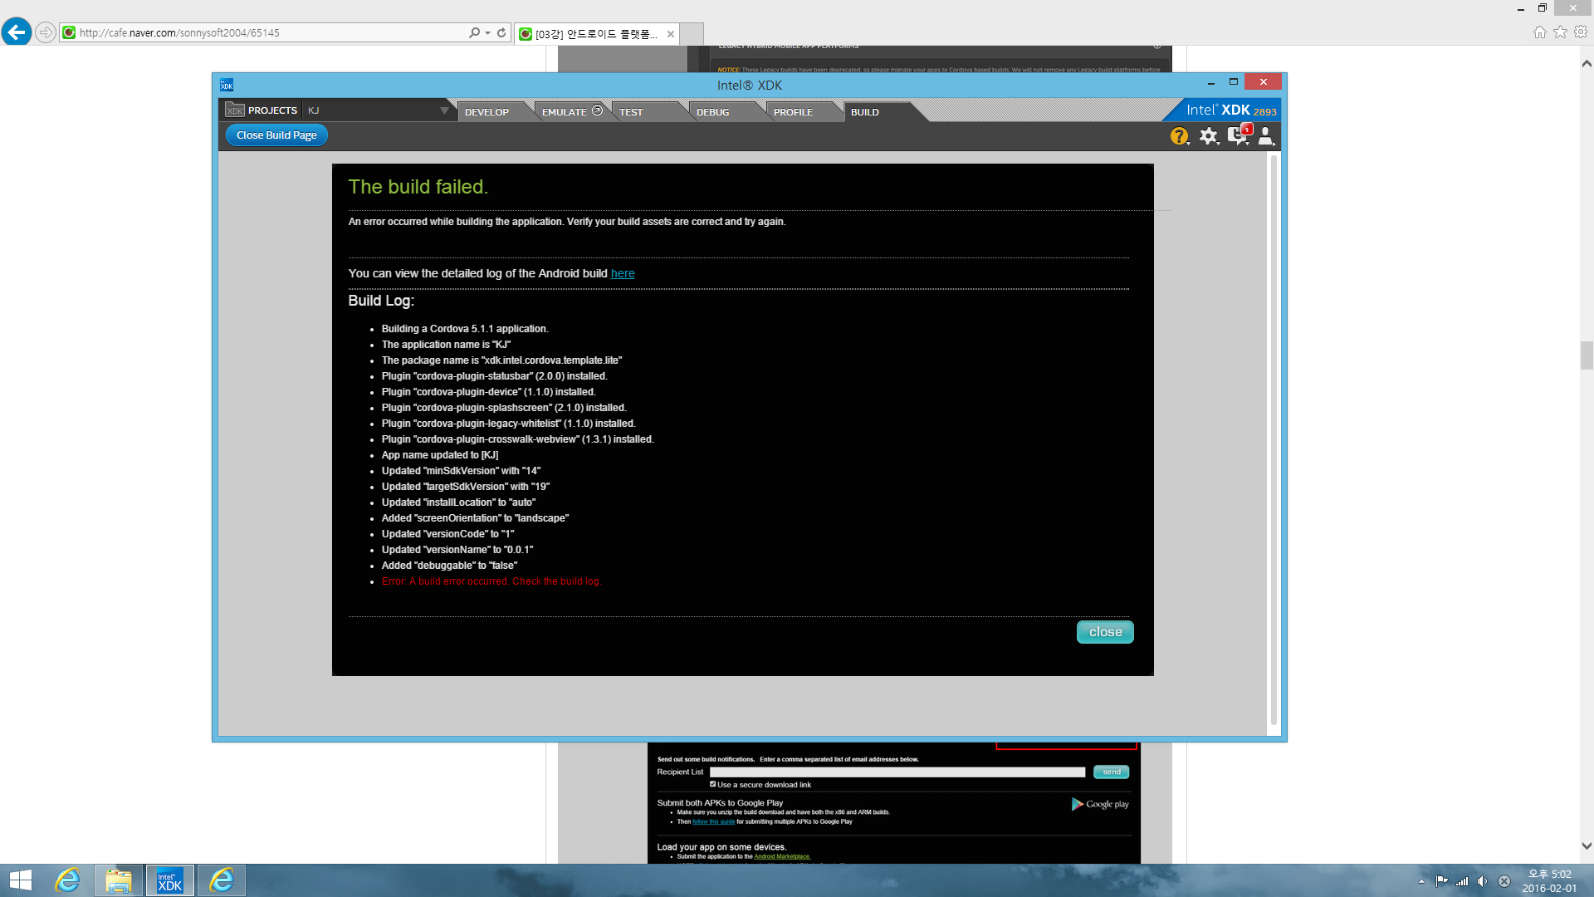Open the detailed Android build log link
Screen dimensions: 1594x897
click(x=623, y=273)
